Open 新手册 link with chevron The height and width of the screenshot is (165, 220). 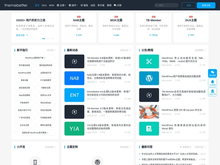click(x=51, y=50)
